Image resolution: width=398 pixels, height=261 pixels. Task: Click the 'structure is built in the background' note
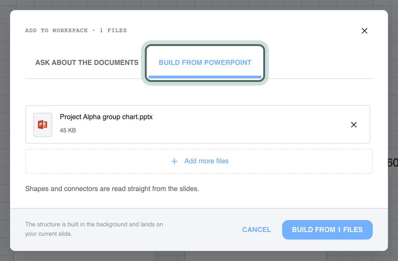coord(94,229)
